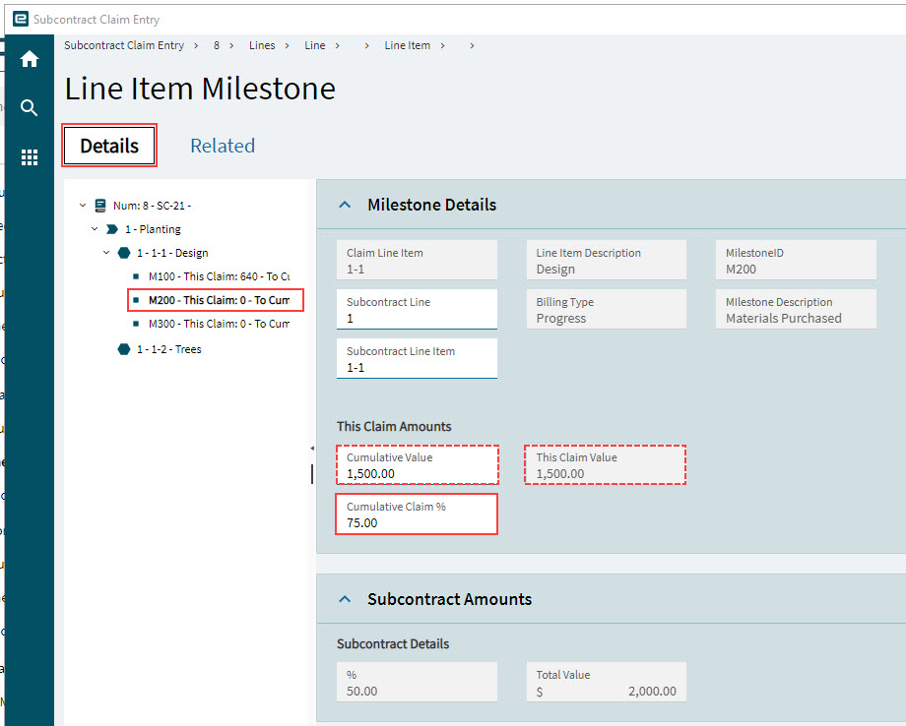Go to the Home icon in sidebar
The image size is (906, 726).
[x=29, y=59]
